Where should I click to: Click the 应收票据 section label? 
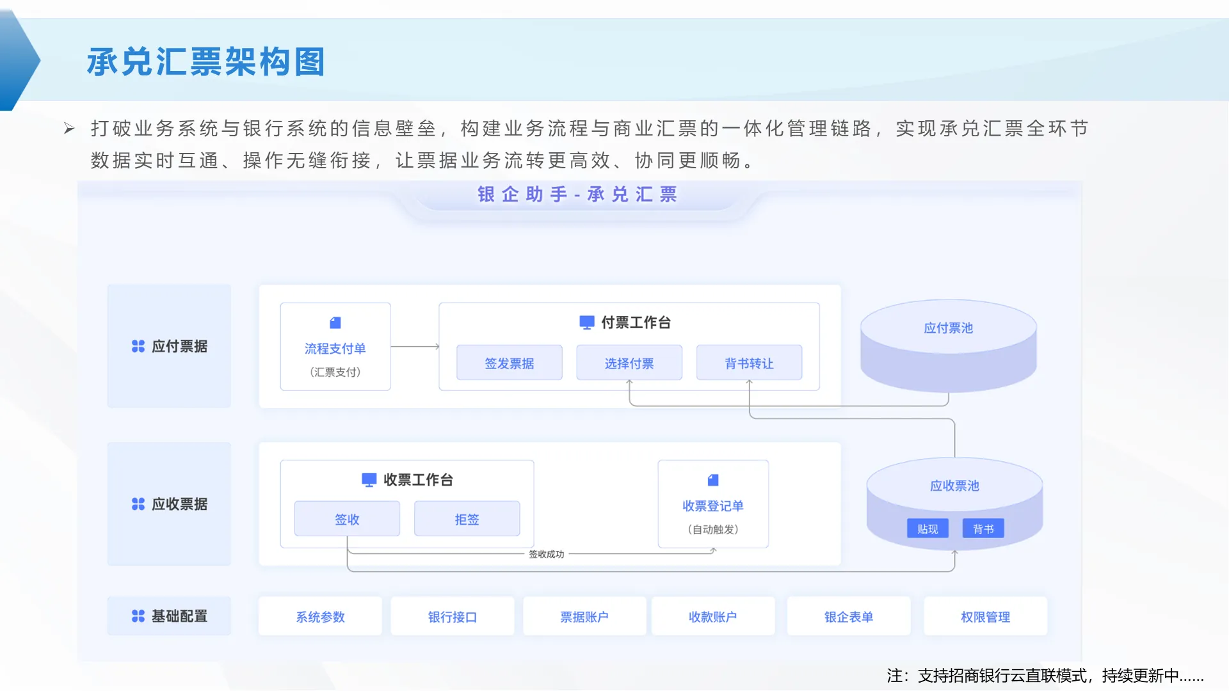tap(179, 504)
